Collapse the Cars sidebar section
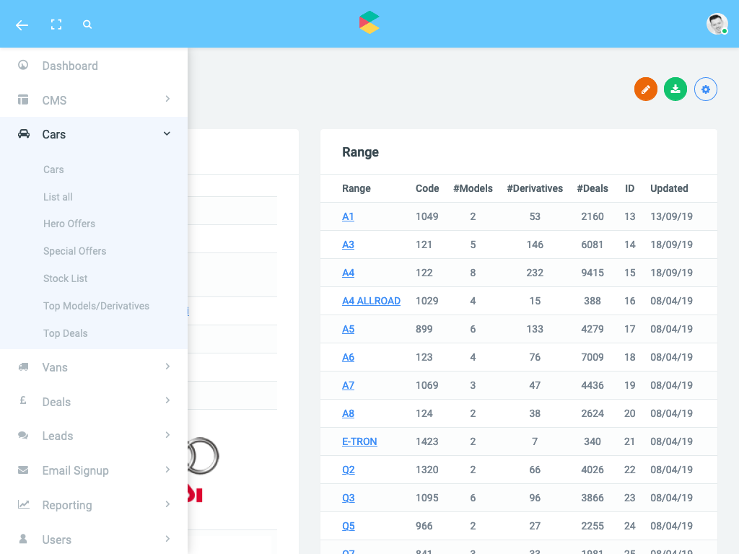 pyautogui.click(x=94, y=134)
